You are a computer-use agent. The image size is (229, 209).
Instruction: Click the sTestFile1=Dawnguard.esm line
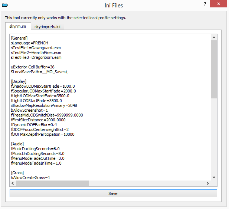36,48
